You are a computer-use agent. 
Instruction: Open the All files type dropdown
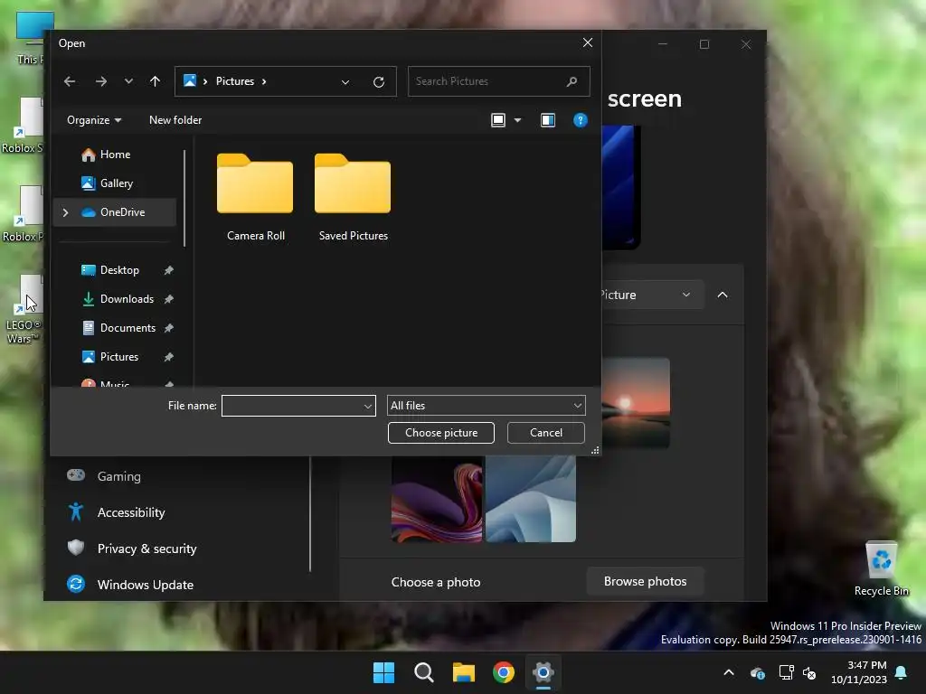click(486, 406)
